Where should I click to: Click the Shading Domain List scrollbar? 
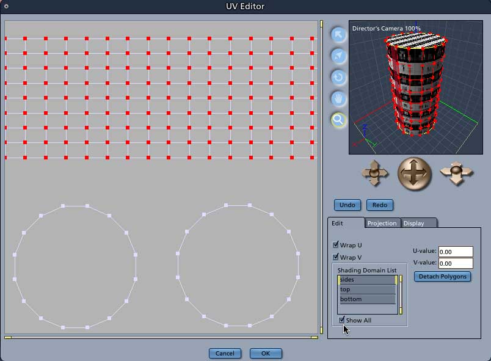401,294
